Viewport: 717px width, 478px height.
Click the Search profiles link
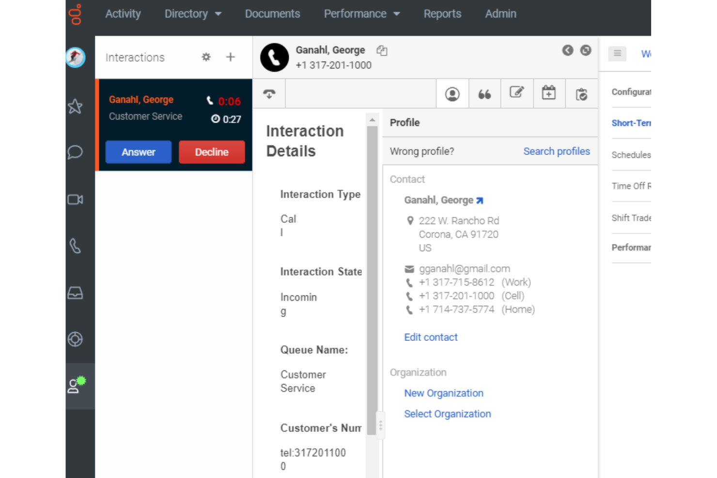coord(556,151)
